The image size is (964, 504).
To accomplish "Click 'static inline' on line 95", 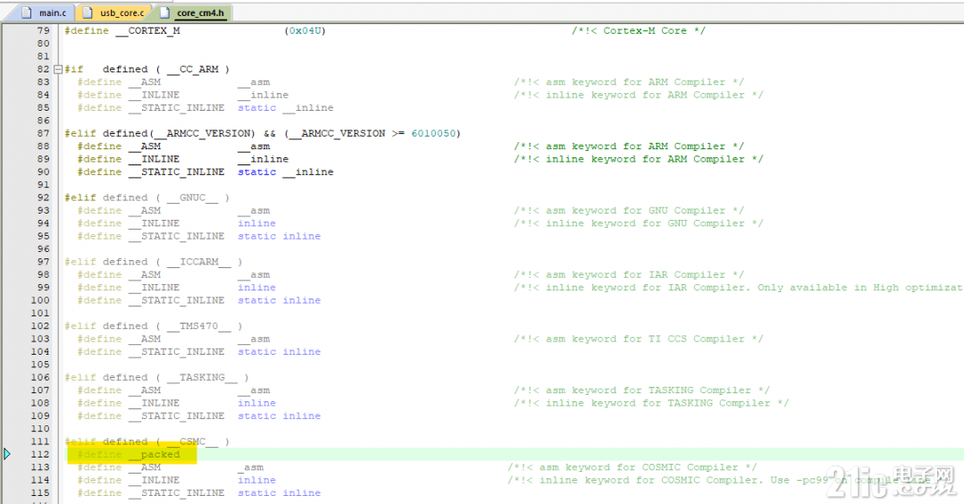I will [279, 237].
